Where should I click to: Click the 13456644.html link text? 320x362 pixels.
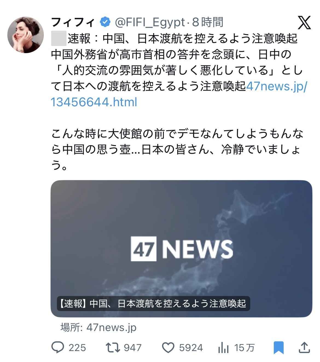click(94, 102)
